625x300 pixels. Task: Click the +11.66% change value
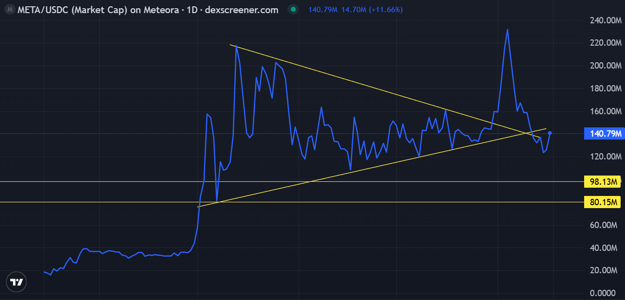[385, 10]
